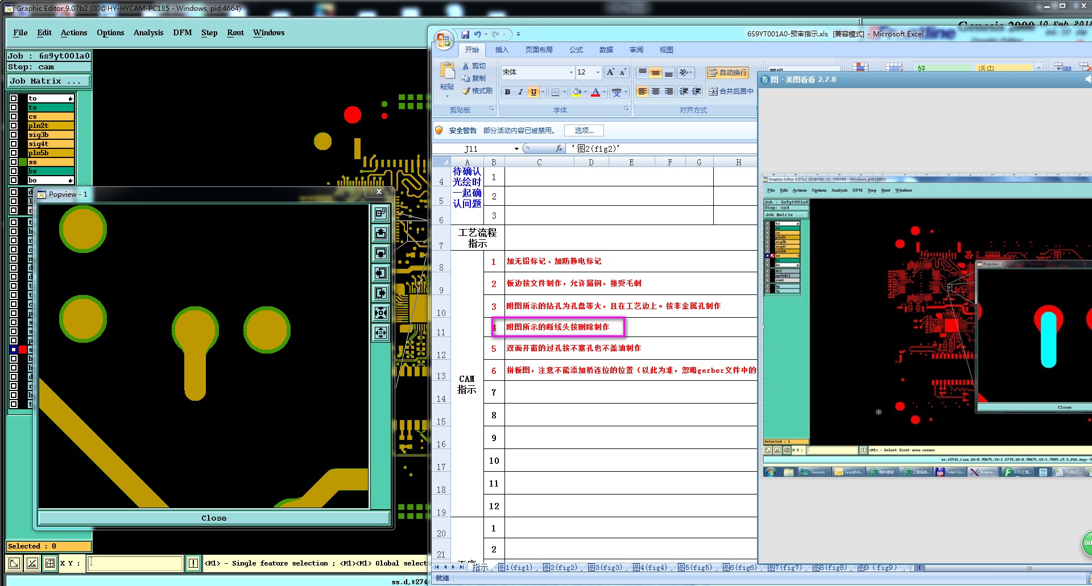Click the pan right icon in Popview
Screen dimensions: 1092x586
[x=380, y=293]
